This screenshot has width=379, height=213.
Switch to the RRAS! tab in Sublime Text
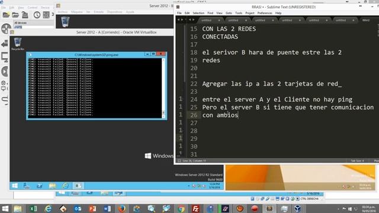pyautogui.click(x=367, y=20)
